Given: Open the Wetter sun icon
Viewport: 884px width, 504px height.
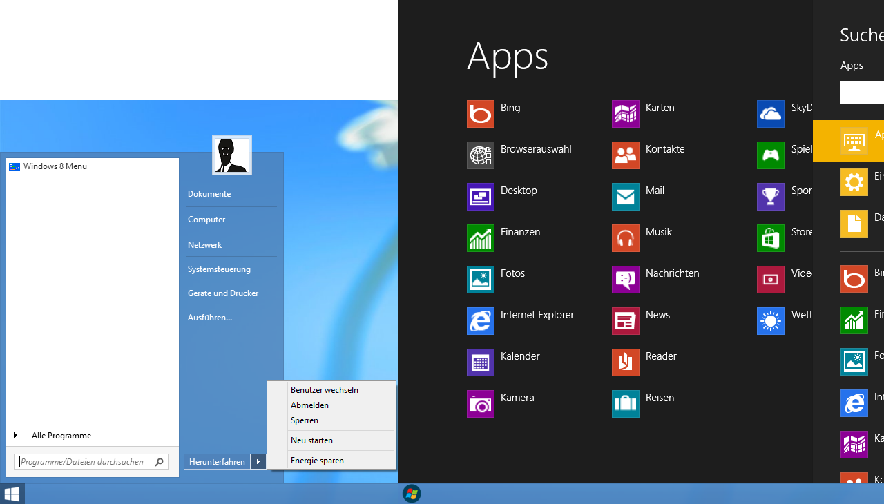Looking at the screenshot, I should pyautogui.click(x=771, y=321).
